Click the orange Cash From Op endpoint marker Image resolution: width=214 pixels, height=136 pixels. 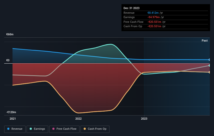[x=210, y=72]
